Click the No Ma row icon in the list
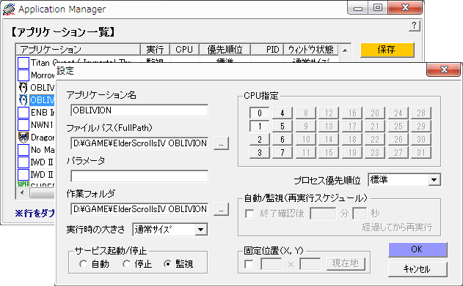 (x=23, y=150)
